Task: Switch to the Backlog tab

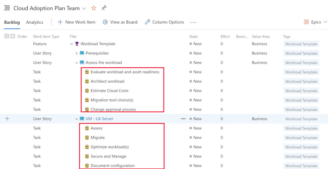Action: coord(12,22)
